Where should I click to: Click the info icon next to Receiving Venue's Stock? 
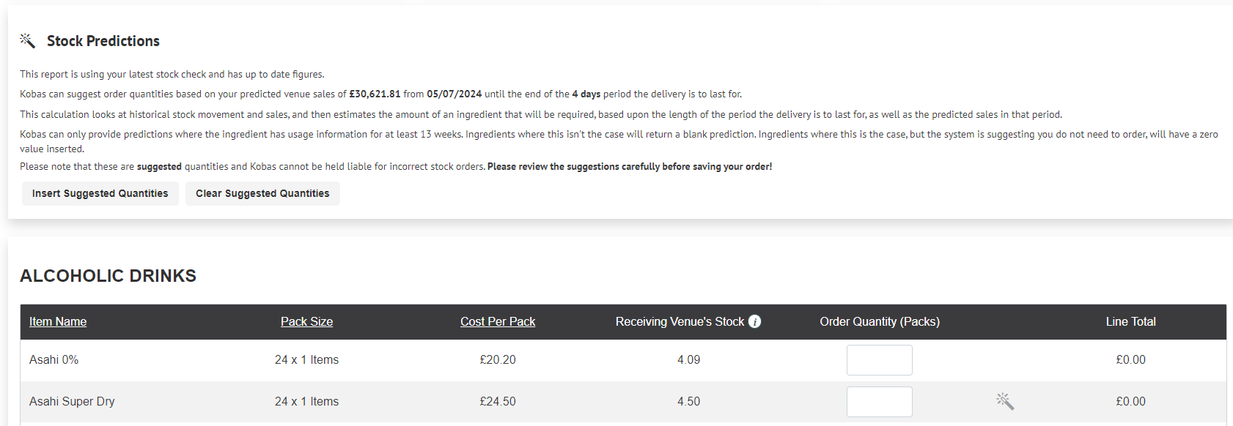pos(754,321)
